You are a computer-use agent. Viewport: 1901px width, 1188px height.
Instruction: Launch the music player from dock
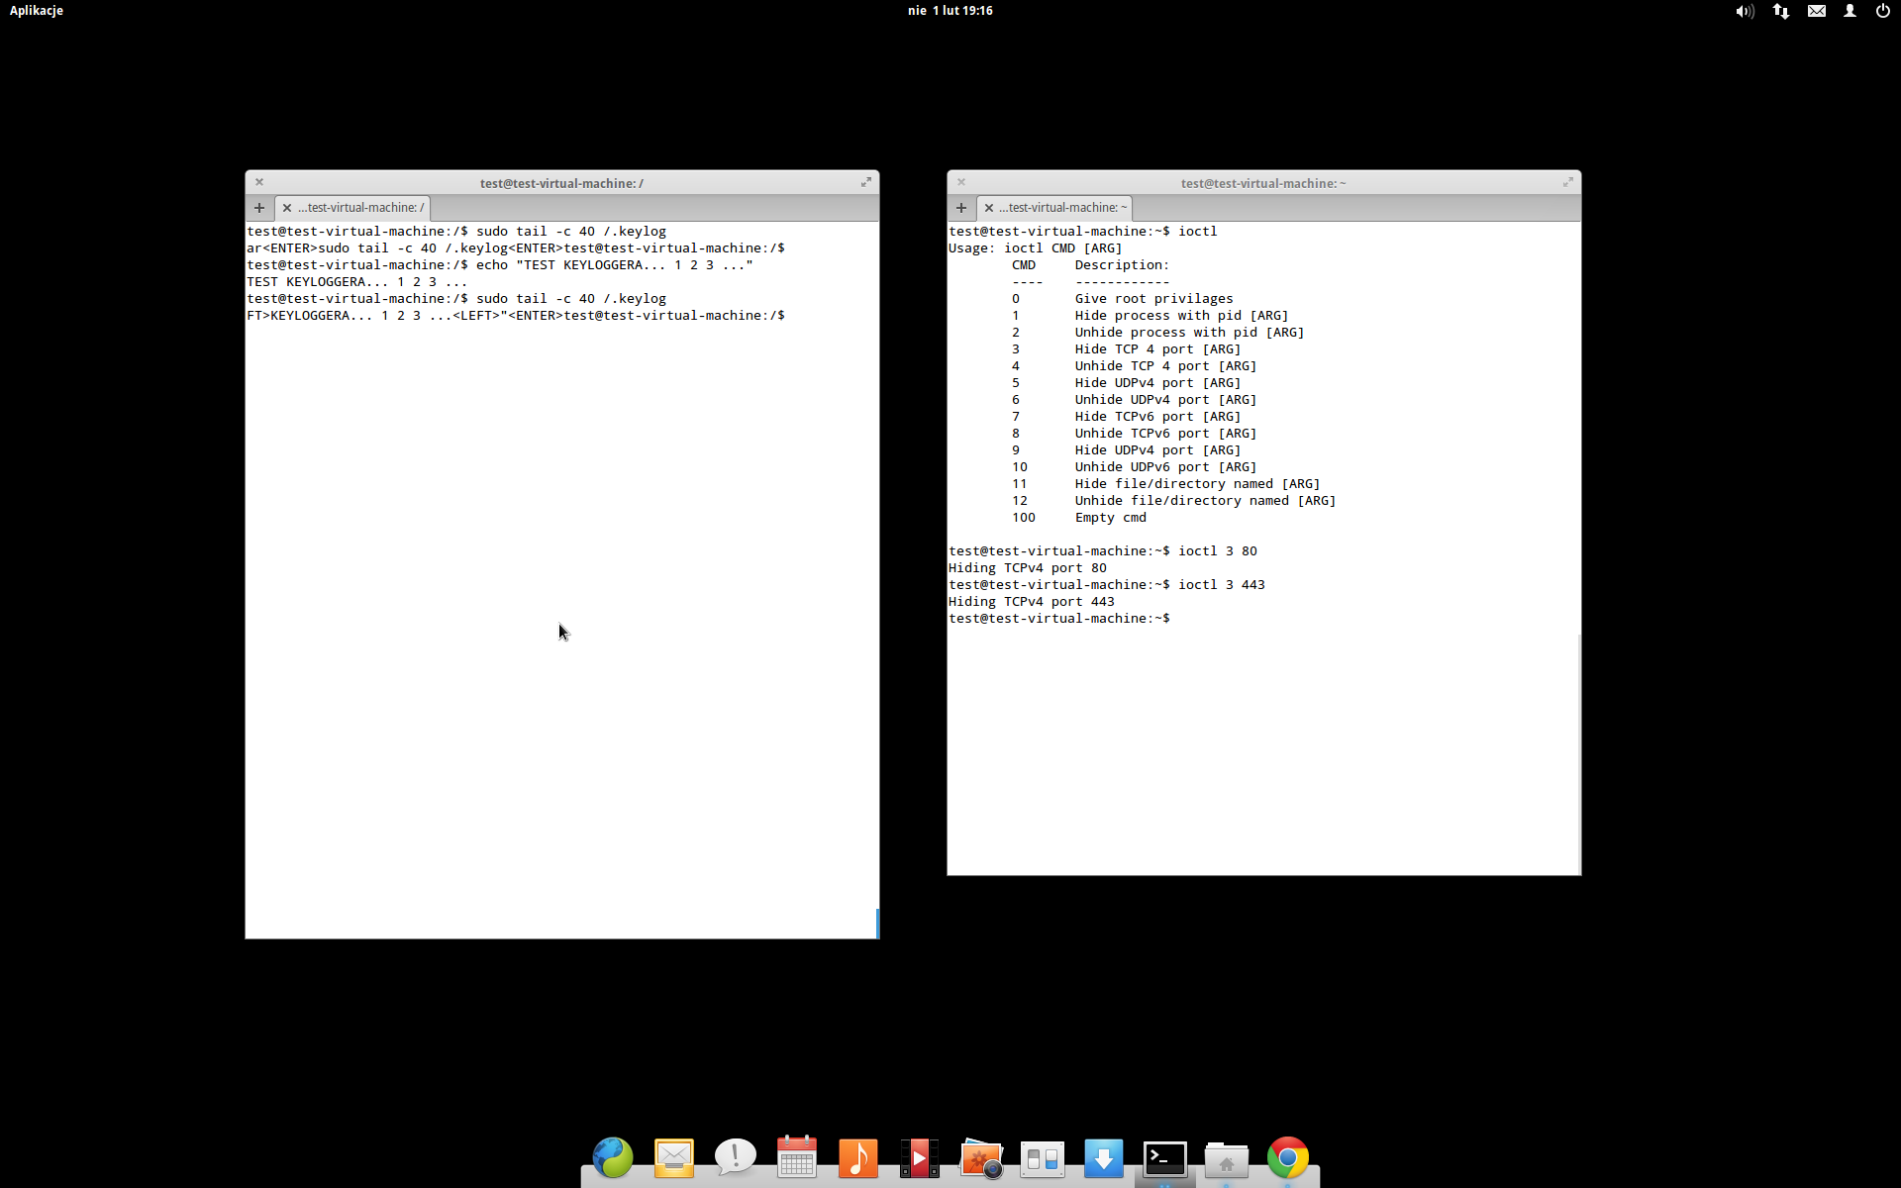[x=857, y=1157]
